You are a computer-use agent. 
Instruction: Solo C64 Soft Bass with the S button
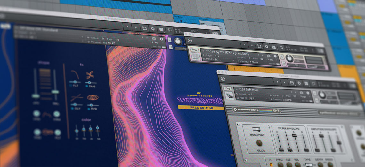pyautogui.click(x=315, y=93)
